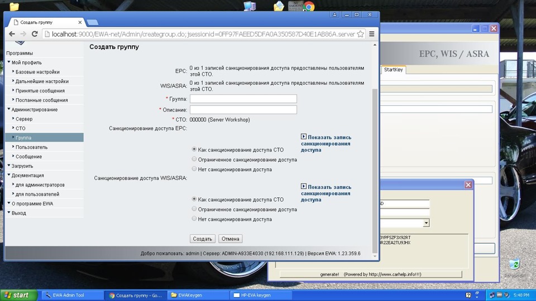The width and height of the screenshot is (536, 301).
Task: Open Пользователь in the sidebar
Action: [31, 147]
